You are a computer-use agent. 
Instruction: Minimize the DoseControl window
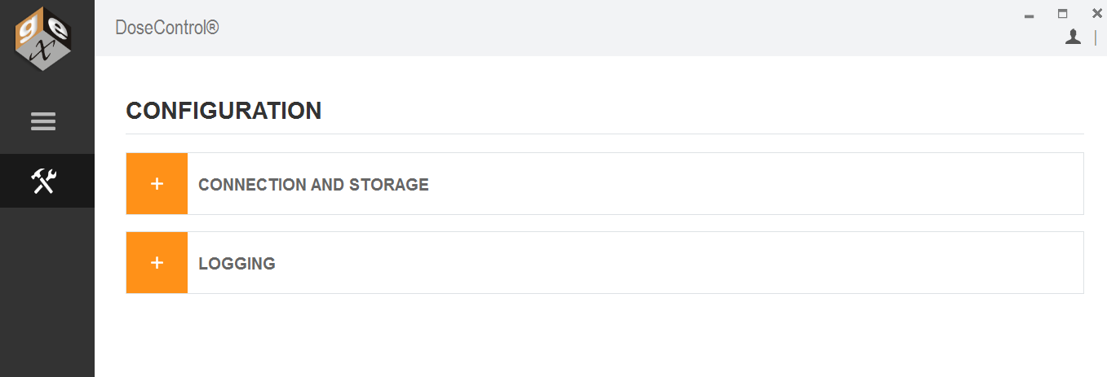[x=1029, y=15]
